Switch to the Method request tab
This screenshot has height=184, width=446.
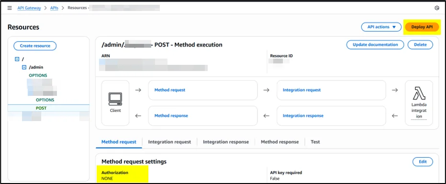(119, 142)
